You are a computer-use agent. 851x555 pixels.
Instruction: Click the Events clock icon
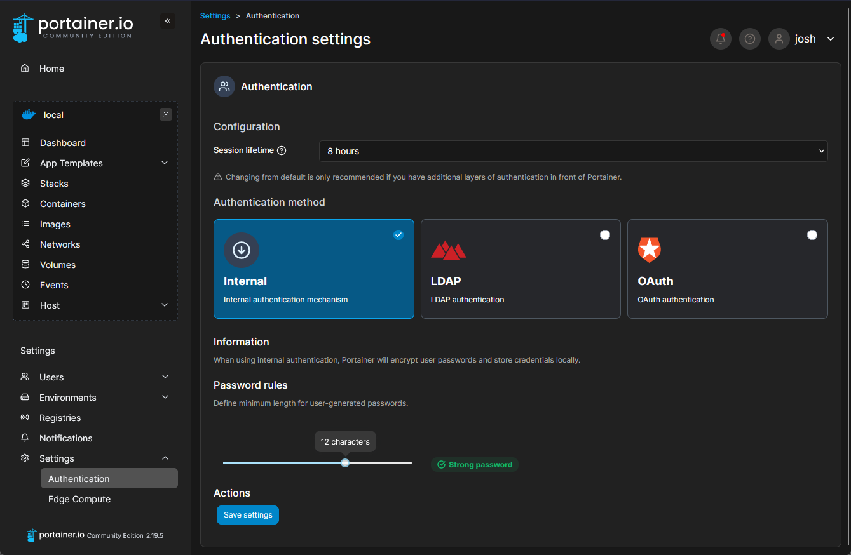25,285
